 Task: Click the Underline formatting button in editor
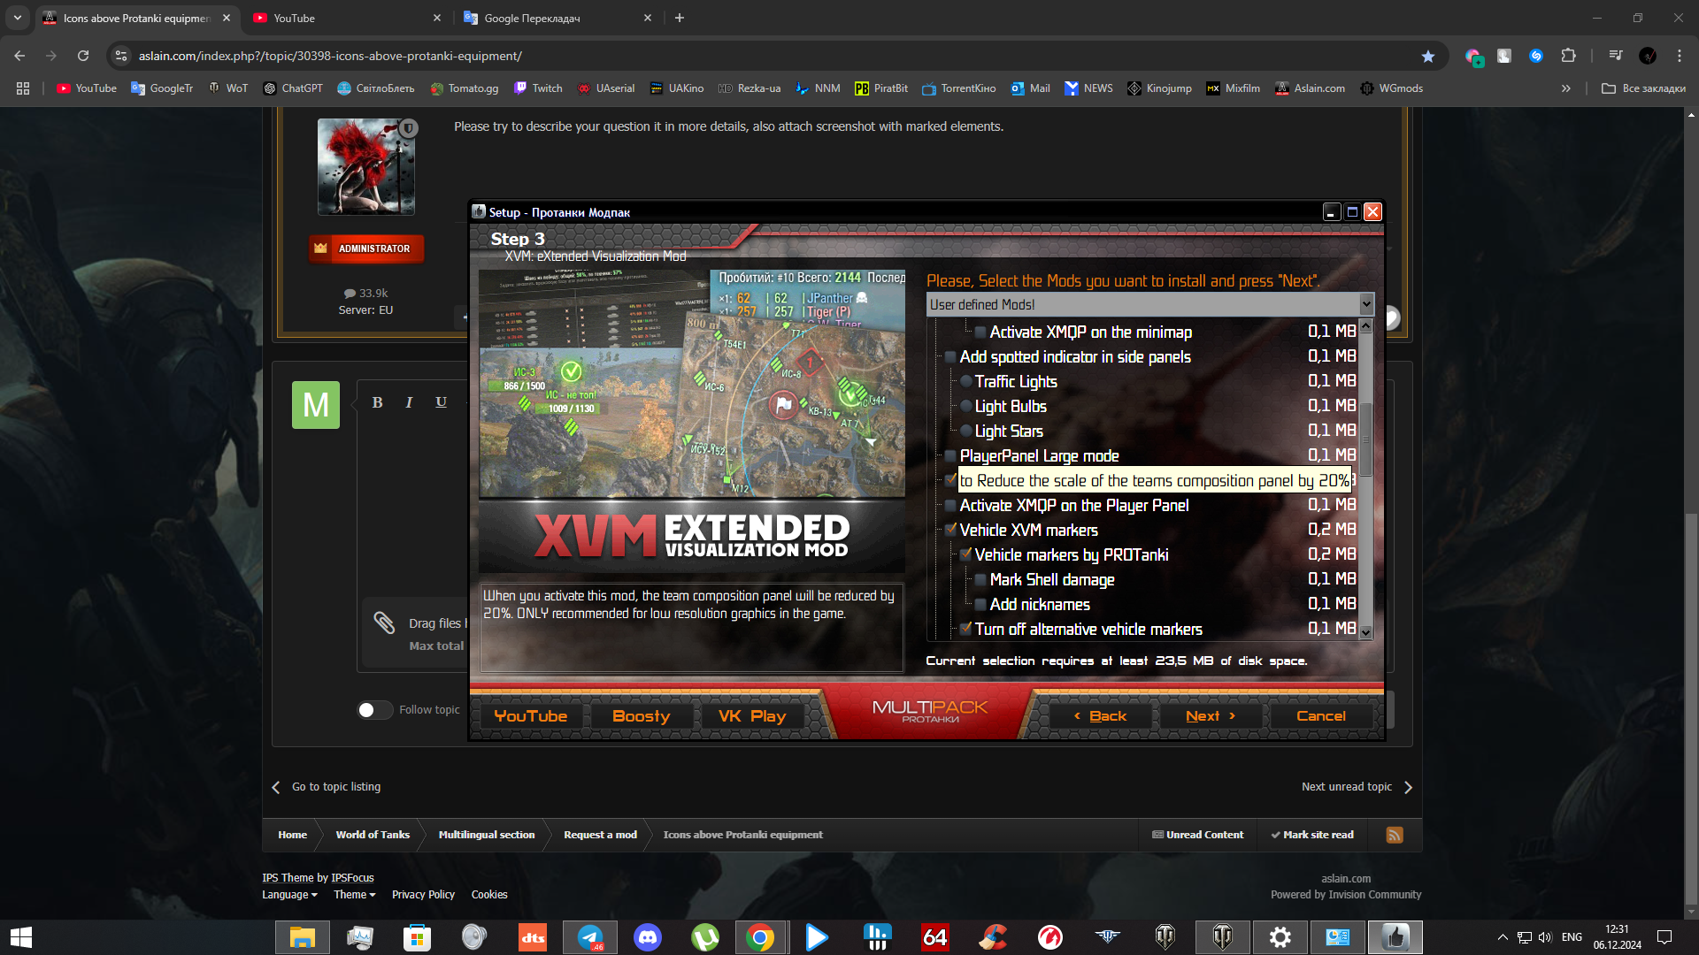(441, 402)
